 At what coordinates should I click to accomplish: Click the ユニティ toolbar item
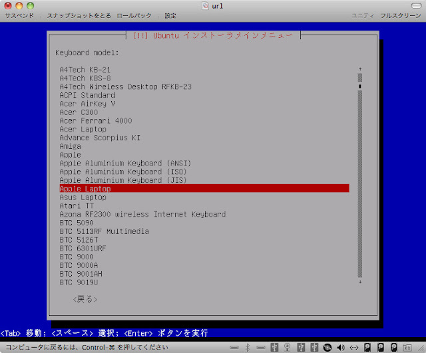click(363, 16)
